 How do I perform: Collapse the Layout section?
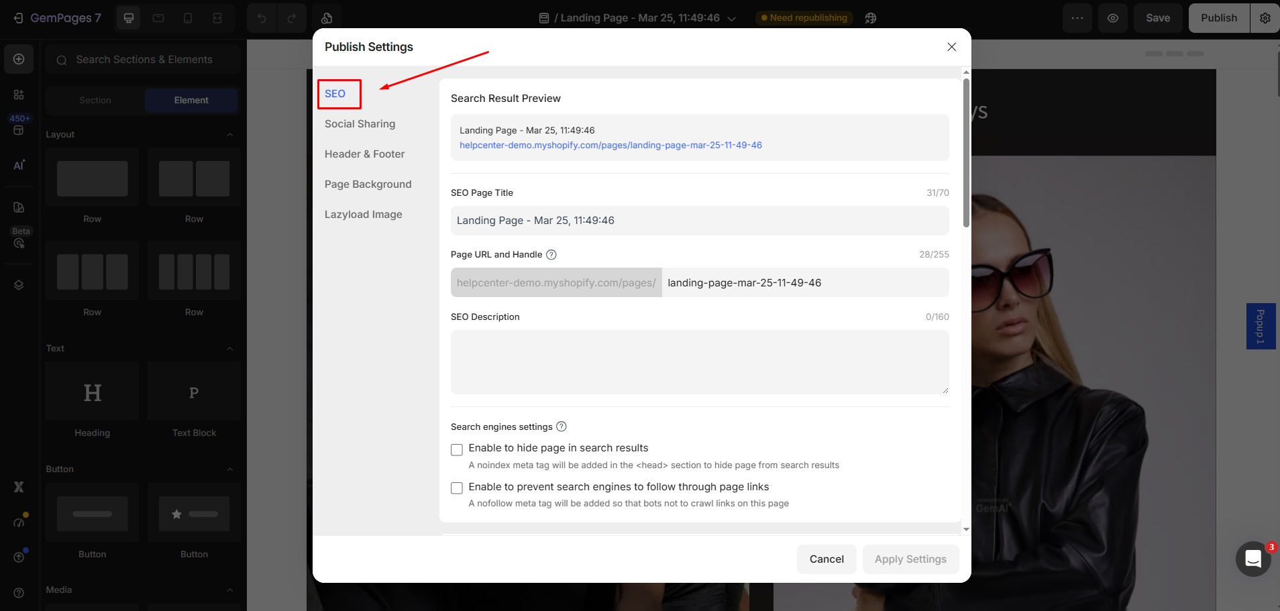pos(230,135)
